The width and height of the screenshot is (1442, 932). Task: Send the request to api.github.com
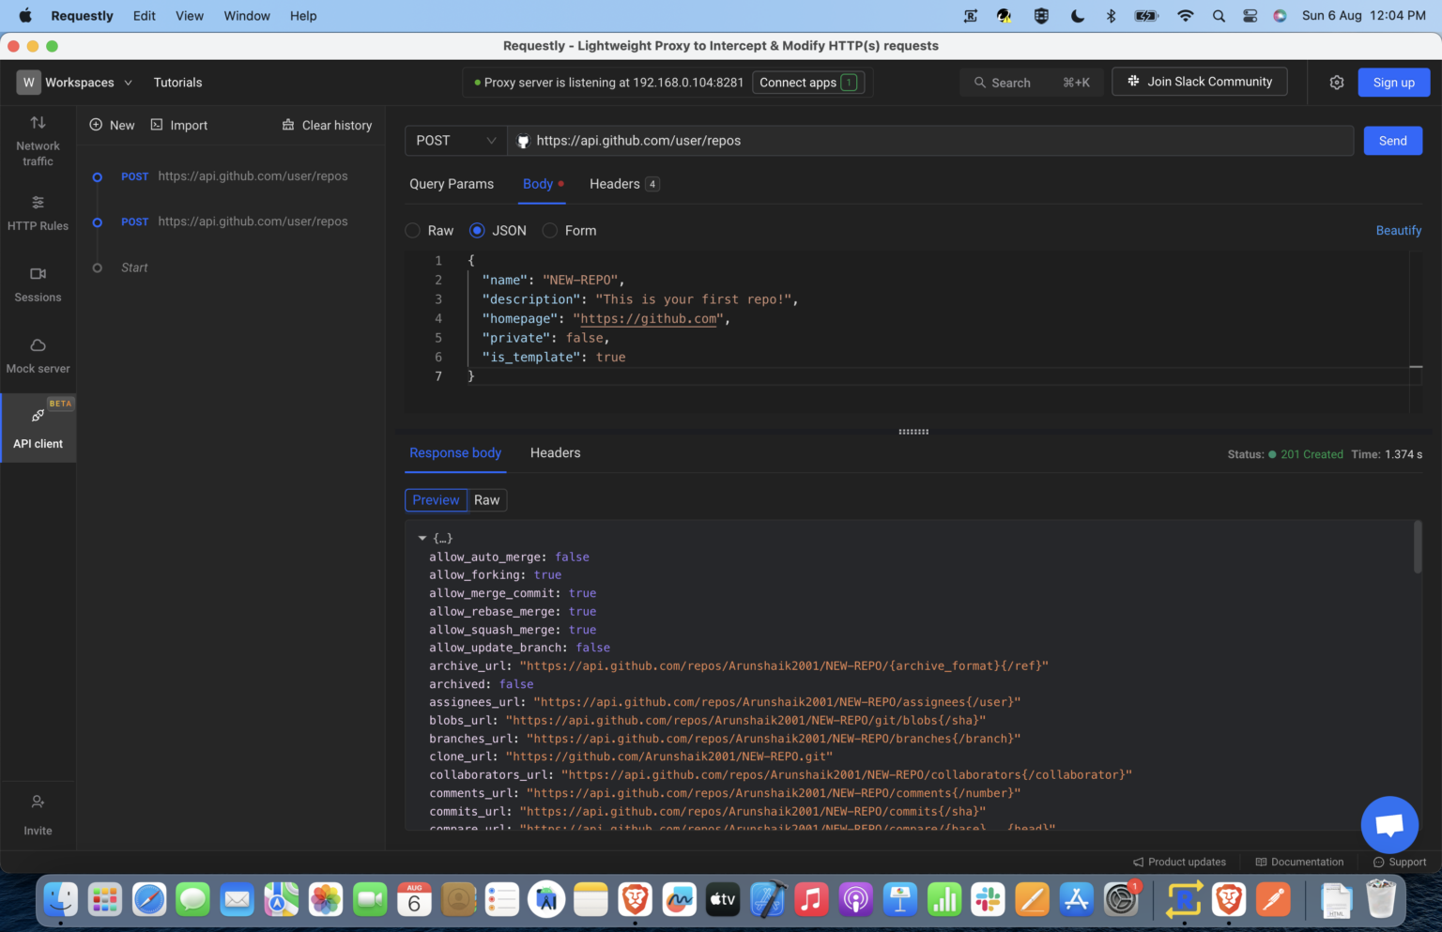pos(1392,140)
